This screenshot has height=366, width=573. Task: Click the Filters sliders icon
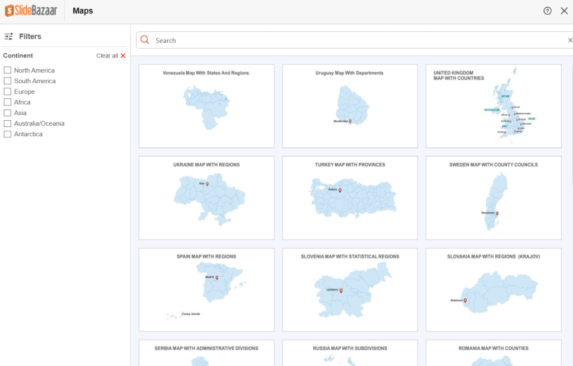(x=8, y=36)
